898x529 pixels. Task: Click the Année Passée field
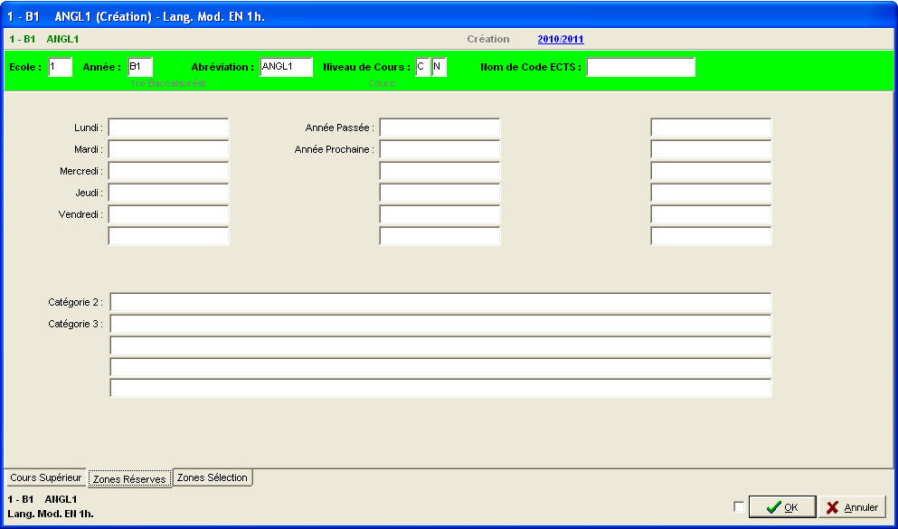tap(440, 128)
